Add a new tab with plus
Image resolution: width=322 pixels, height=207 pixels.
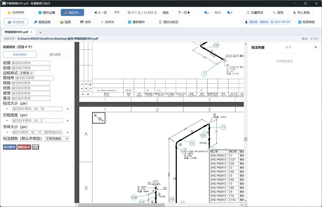[x=41, y=32]
